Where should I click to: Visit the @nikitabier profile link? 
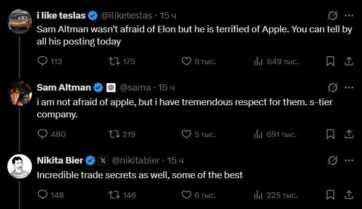pos(136,161)
